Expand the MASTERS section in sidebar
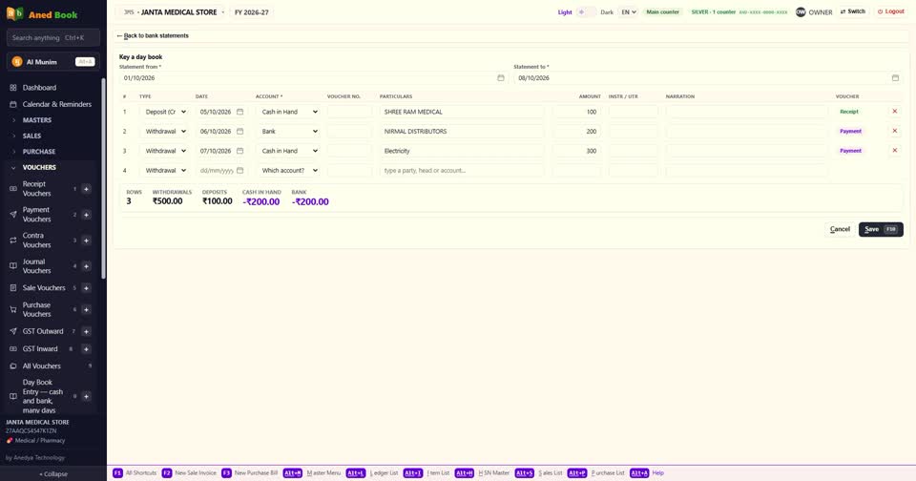 pos(37,120)
